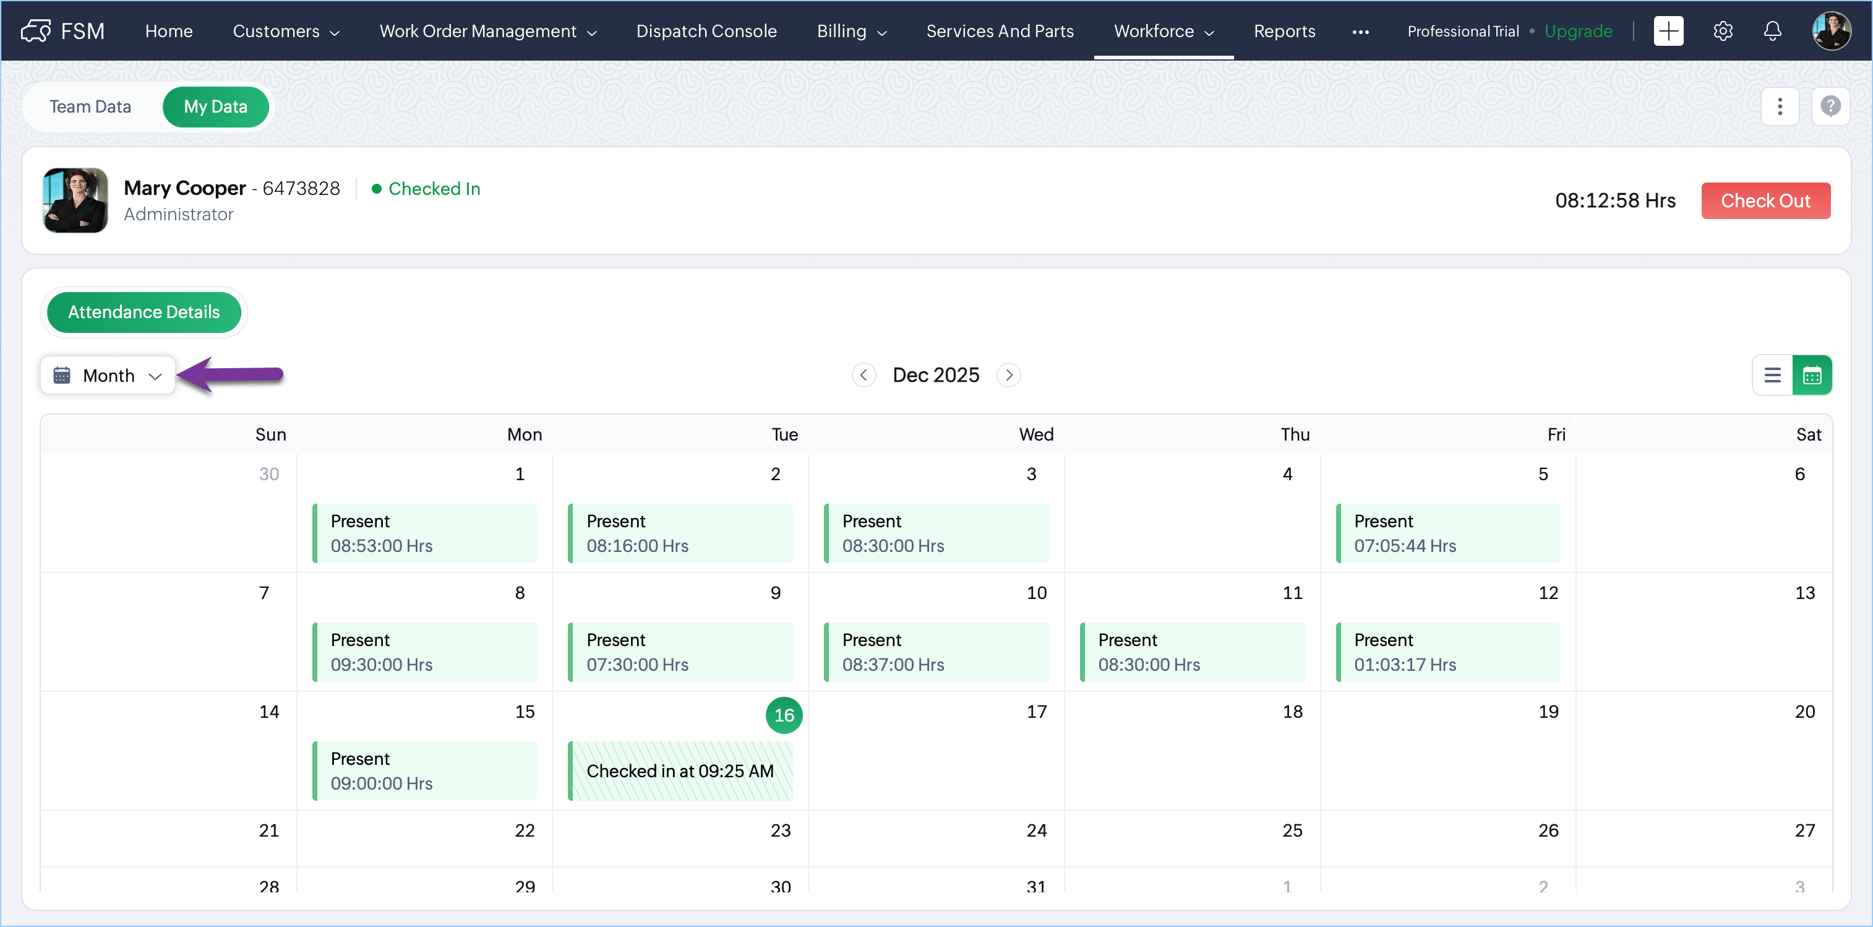Open the notifications bell icon

(x=1772, y=30)
